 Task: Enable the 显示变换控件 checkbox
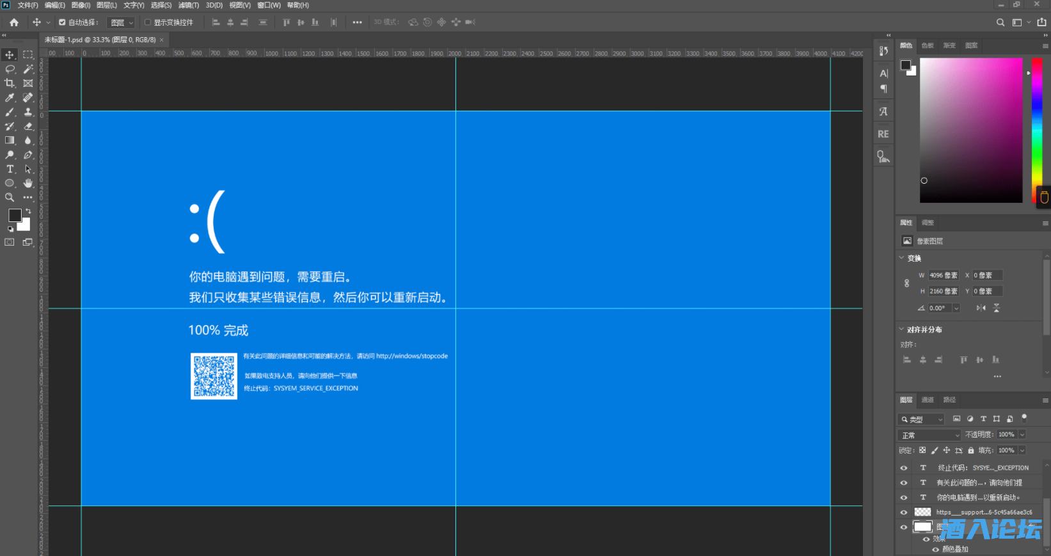[148, 22]
